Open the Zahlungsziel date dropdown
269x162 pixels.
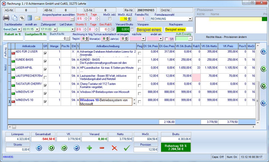pyautogui.click(x=55, y=29)
